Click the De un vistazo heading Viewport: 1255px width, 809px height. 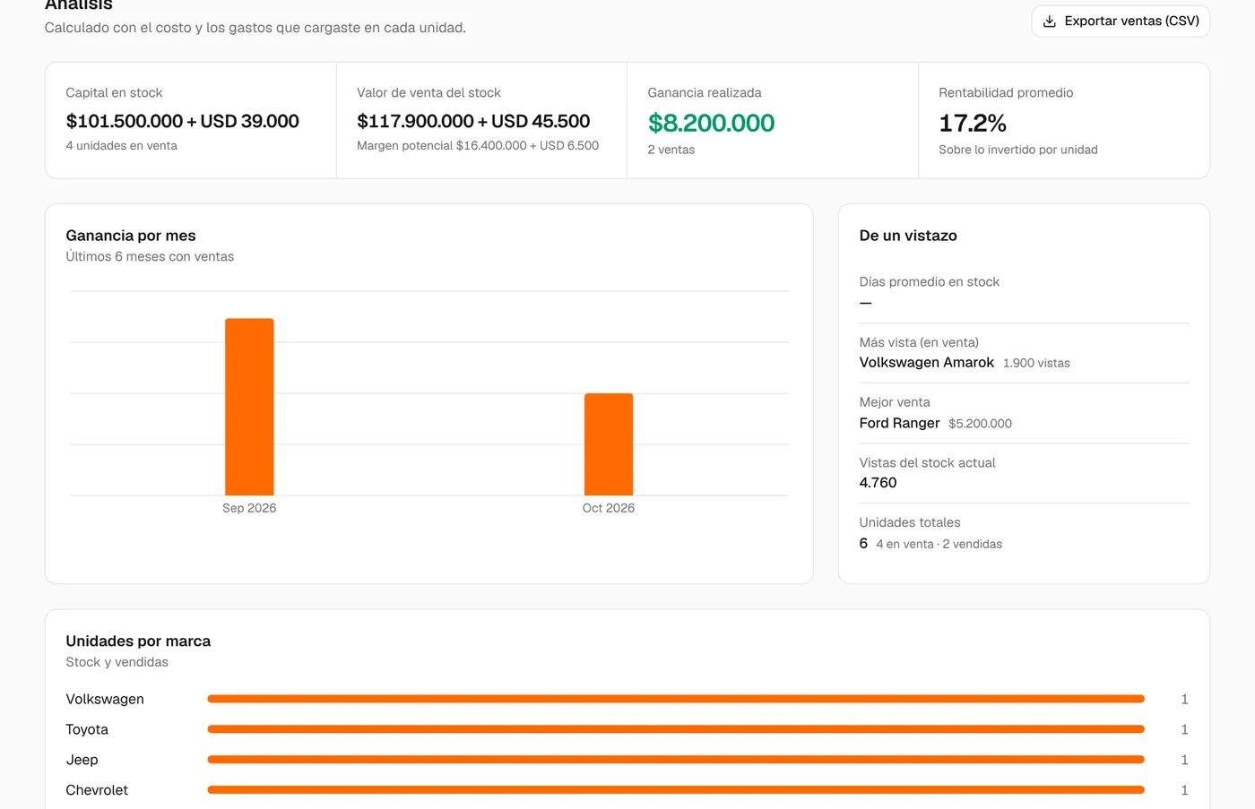(x=908, y=236)
